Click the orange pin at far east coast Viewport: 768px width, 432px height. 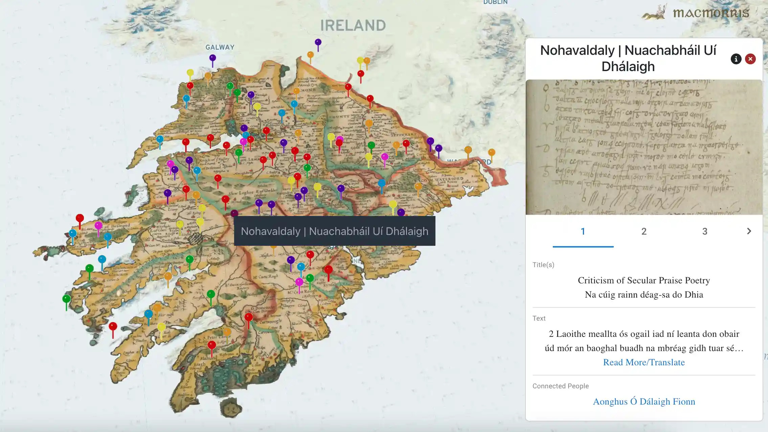pyautogui.click(x=491, y=153)
